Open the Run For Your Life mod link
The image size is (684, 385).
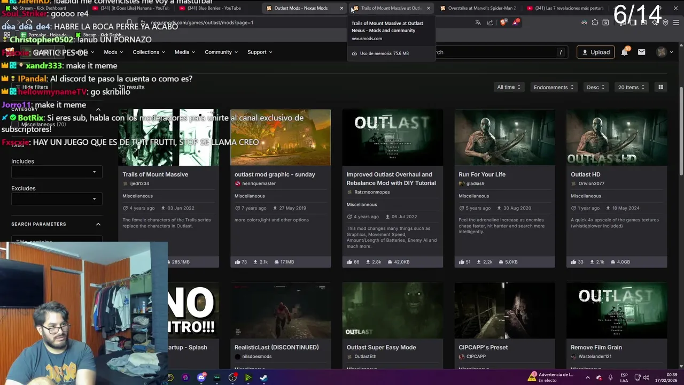(482, 174)
